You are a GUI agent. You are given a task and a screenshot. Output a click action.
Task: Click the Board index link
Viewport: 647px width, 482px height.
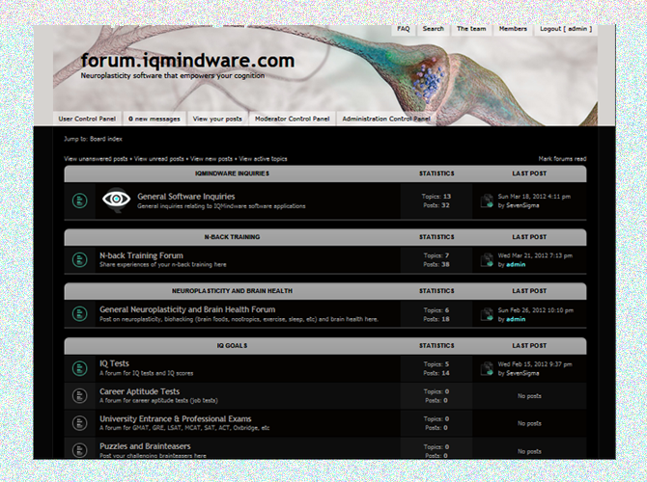coord(106,139)
